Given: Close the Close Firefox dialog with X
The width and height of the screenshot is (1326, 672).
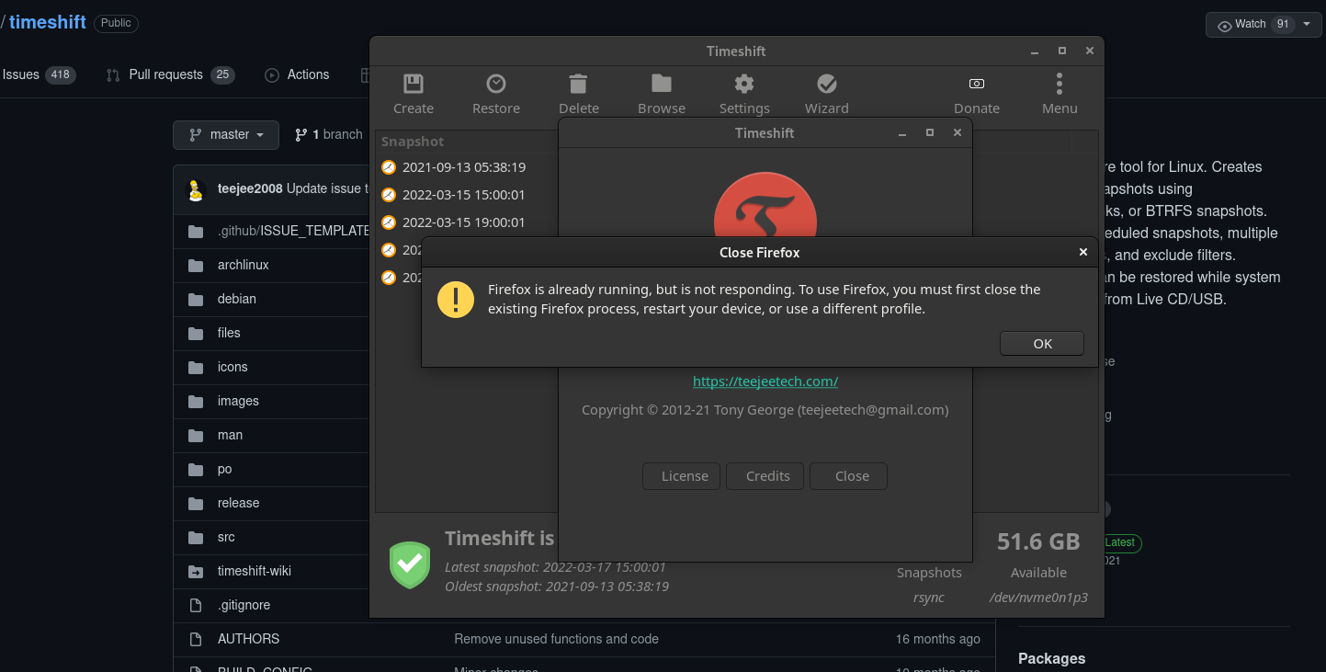Looking at the screenshot, I should (x=1083, y=252).
